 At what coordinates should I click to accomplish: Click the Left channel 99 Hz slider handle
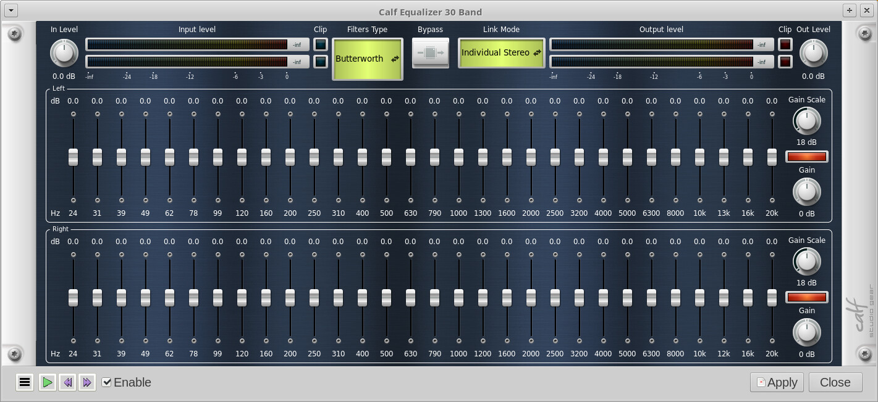(x=217, y=157)
